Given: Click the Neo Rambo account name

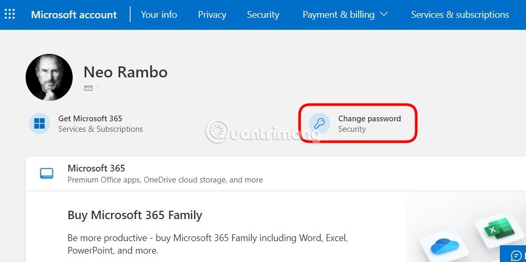Looking at the screenshot, I should 125,72.
